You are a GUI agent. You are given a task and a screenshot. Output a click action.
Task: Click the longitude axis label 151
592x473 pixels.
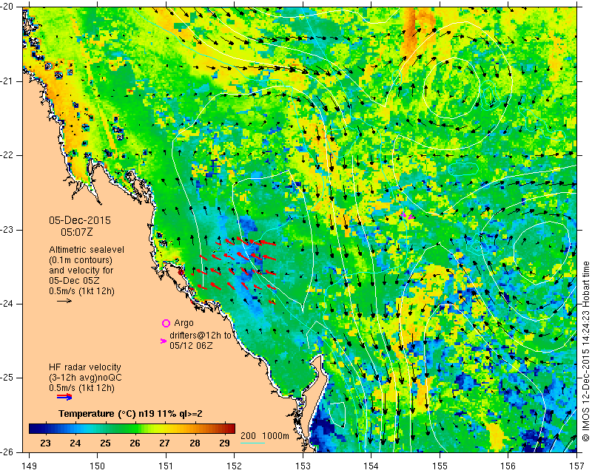click(x=166, y=466)
